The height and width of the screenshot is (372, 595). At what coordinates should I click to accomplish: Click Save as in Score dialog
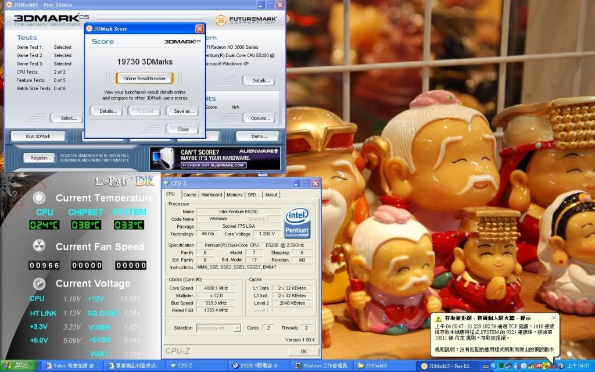coord(183,111)
